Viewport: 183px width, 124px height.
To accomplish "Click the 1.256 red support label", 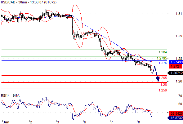I will coord(163,90).
